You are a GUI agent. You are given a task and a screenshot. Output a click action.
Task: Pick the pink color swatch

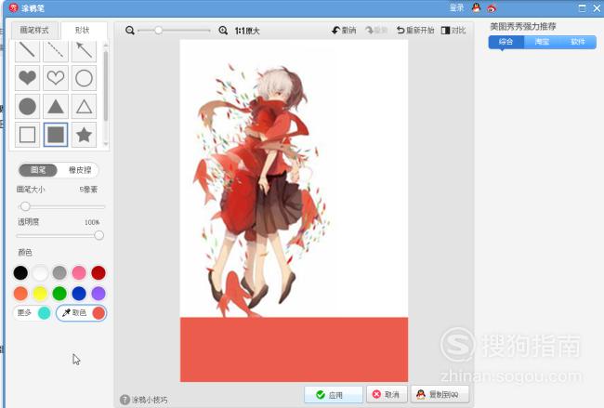[x=79, y=272]
